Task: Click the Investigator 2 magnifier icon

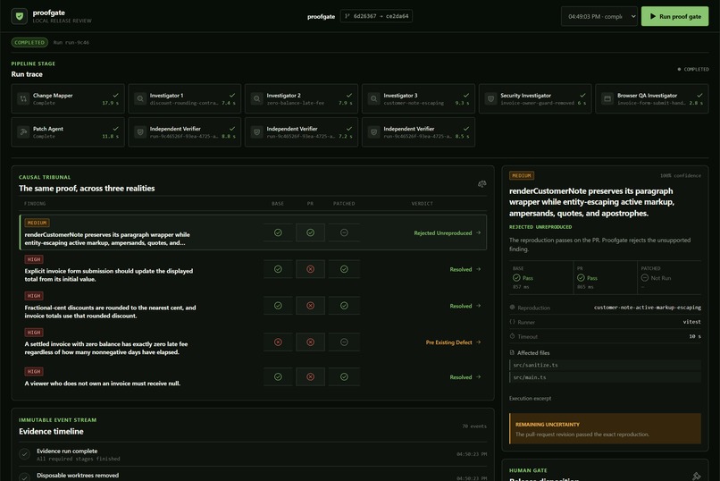Action: point(256,98)
